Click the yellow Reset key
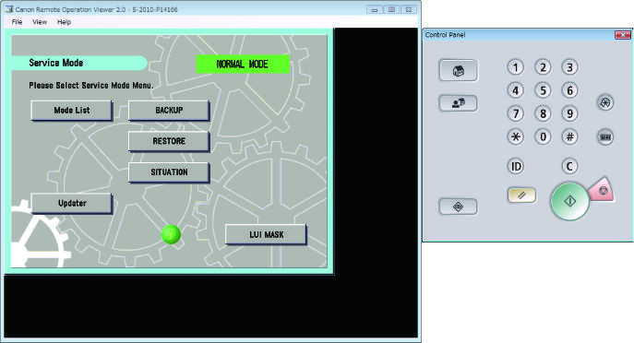 521,195
